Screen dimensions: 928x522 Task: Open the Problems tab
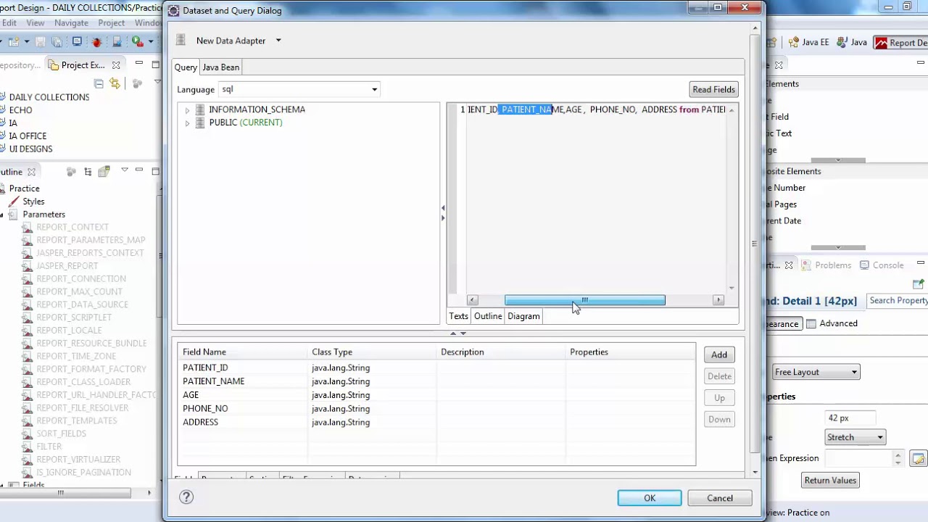(826, 265)
